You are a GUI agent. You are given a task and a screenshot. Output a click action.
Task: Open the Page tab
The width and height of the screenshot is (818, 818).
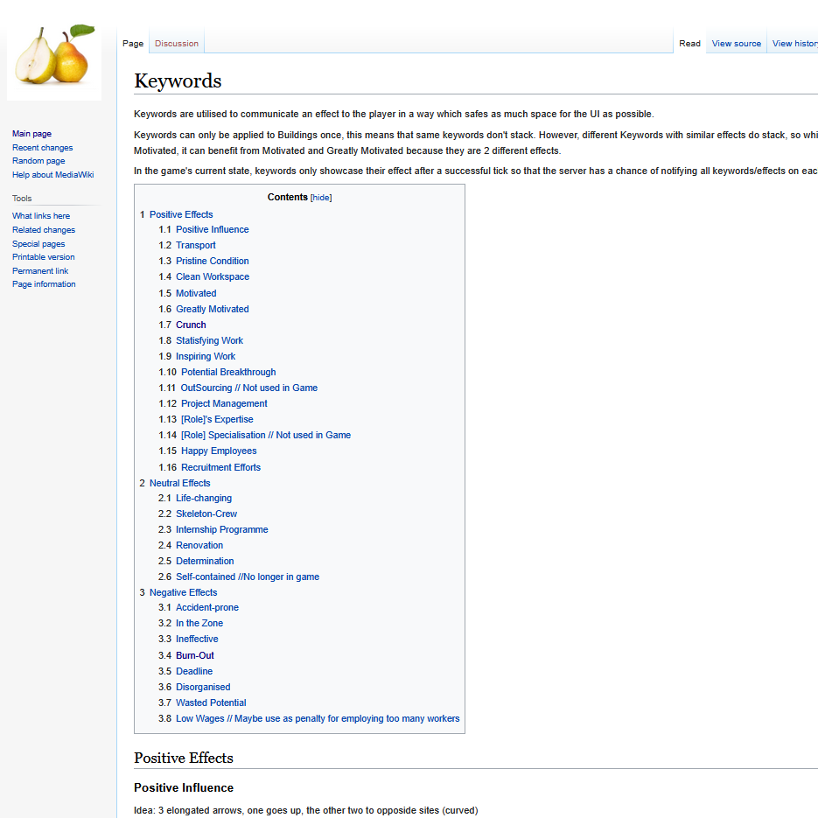coord(133,43)
